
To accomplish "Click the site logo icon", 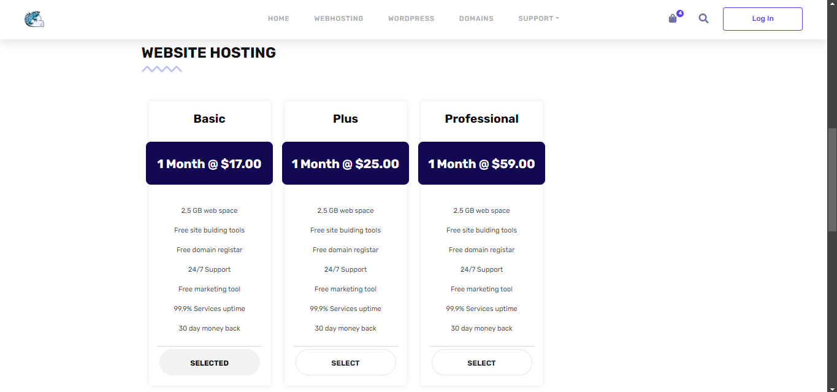I will click(x=34, y=19).
